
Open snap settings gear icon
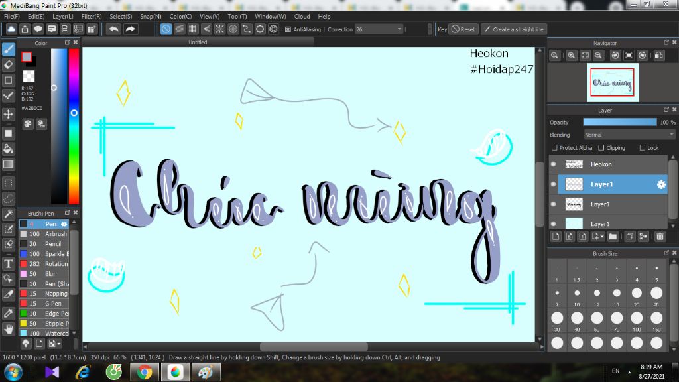coord(273,29)
